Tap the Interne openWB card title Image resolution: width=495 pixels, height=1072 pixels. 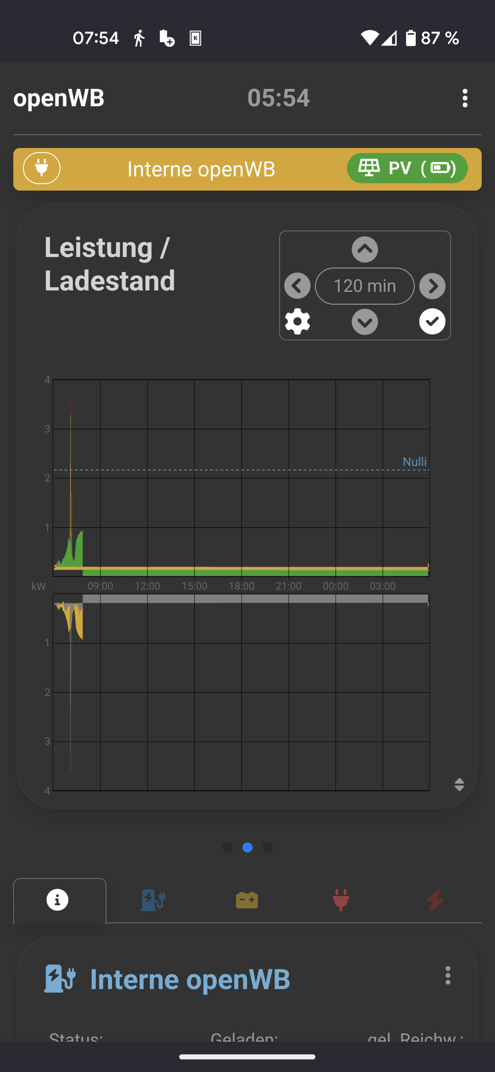(x=190, y=979)
